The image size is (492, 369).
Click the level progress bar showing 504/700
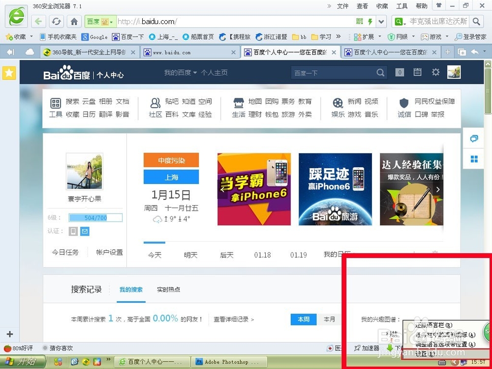pos(95,217)
